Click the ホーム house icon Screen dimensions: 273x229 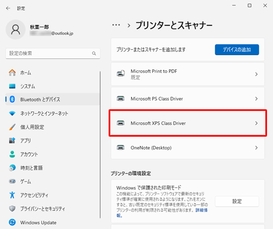[12, 73]
